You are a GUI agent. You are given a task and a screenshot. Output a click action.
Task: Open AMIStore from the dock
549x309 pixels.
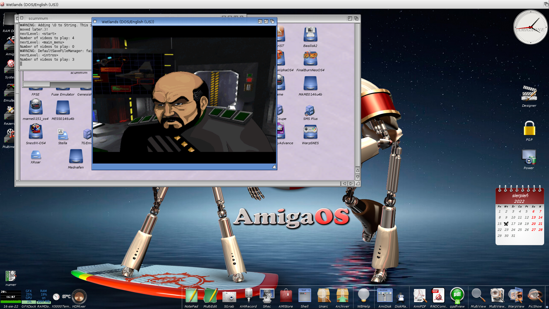point(286,296)
